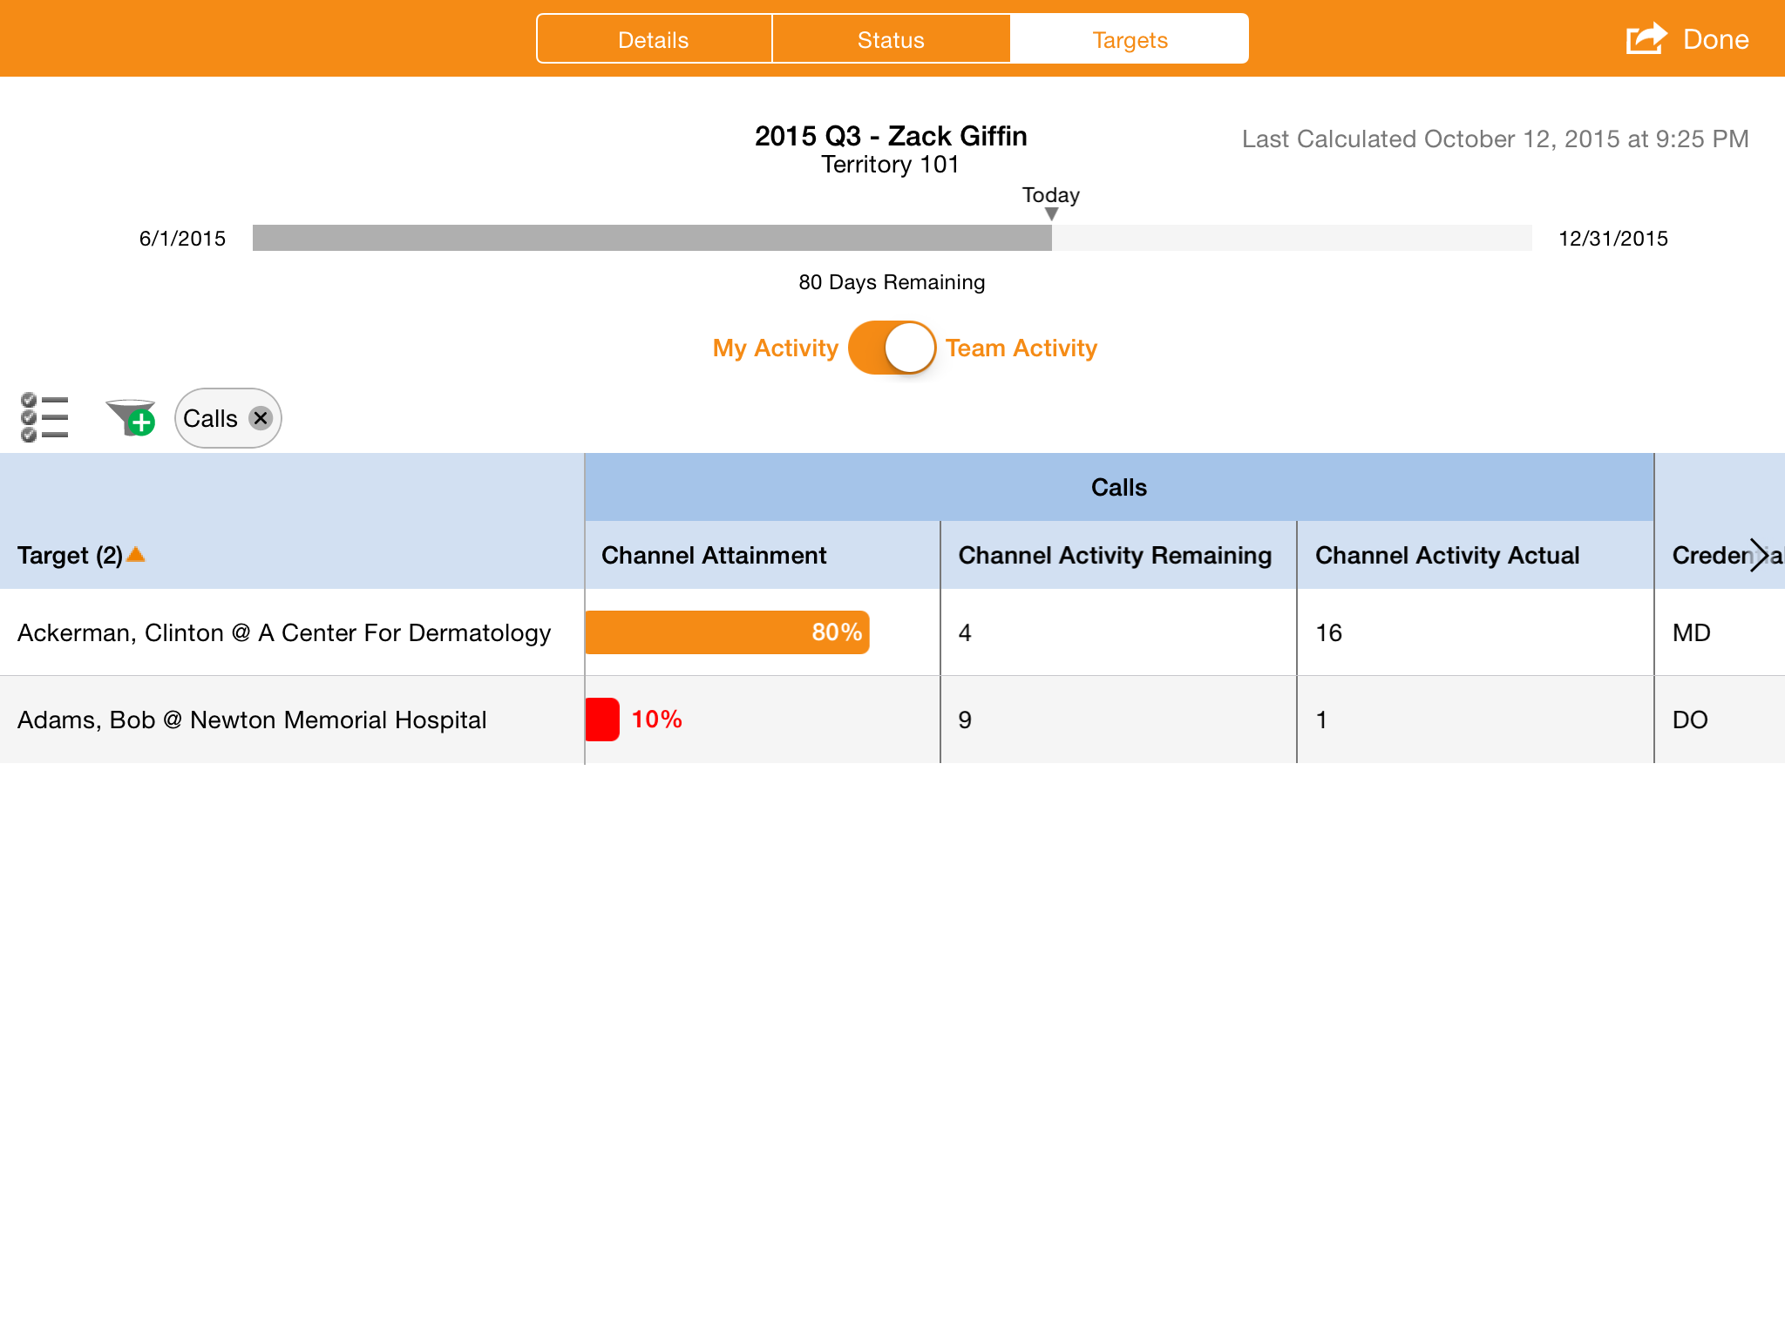Switch to the Status tab
Viewport: 1785px width, 1338px height.
pos(891,39)
